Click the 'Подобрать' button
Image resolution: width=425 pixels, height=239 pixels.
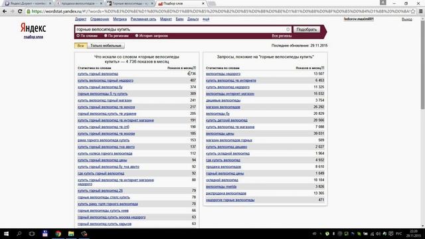(x=307, y=29)
